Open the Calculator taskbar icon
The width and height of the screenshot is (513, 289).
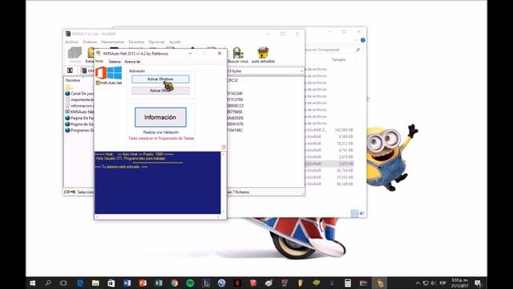click(348, 283)
